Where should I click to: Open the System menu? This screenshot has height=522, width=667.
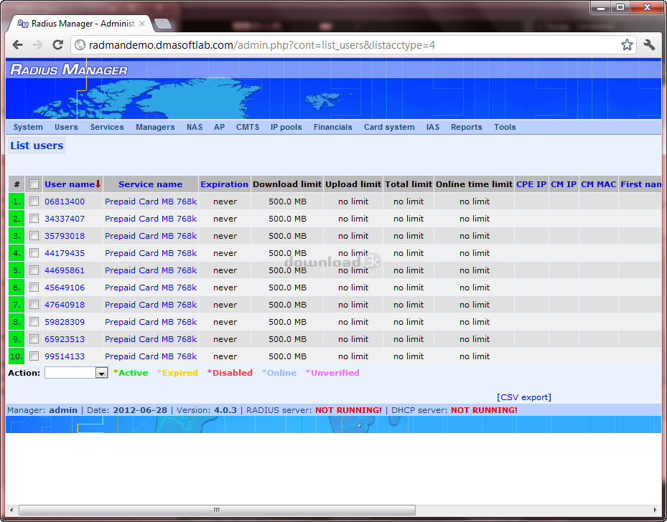28,127
